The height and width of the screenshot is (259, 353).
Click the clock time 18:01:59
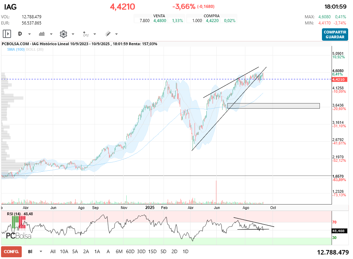coord(335,7)
